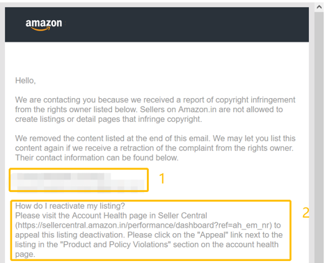Image resolution: width=325 pixels, height=263 pixels.
Task: Click the vertical scrollbar track
Action: coord(319,137)
